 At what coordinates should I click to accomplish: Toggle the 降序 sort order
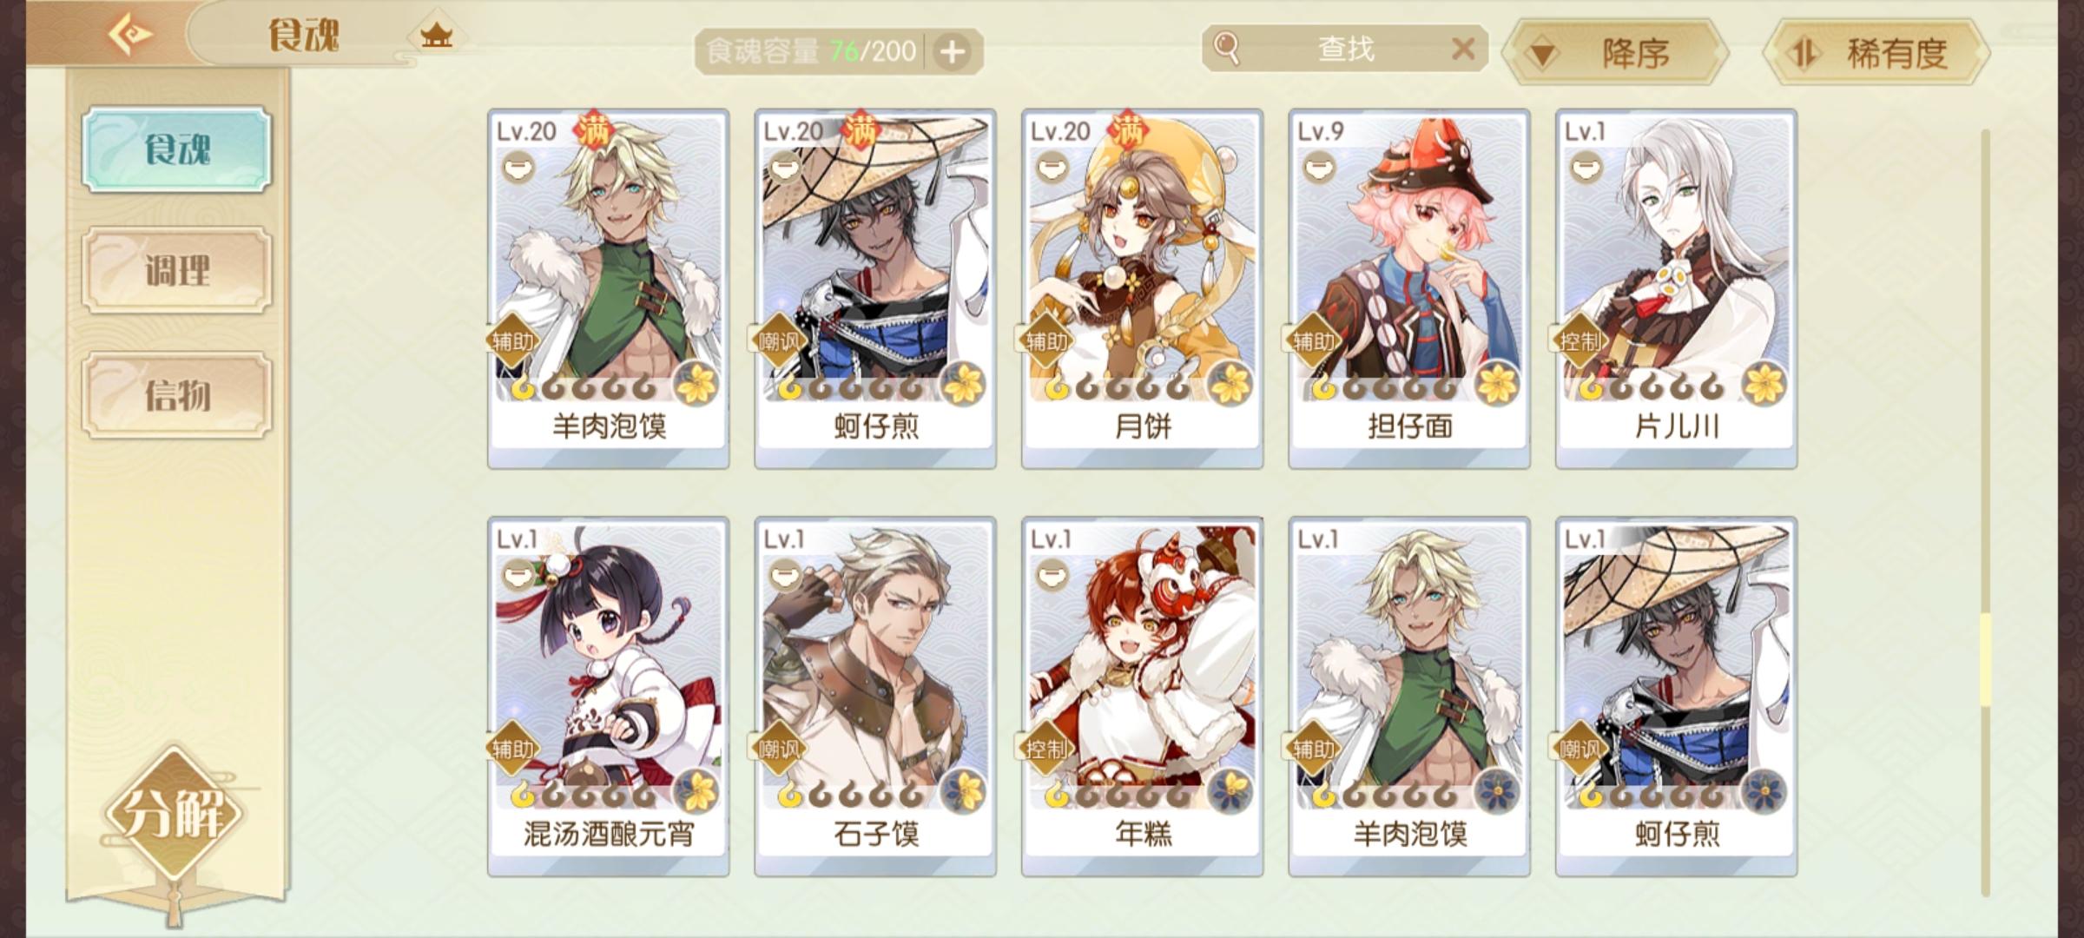tap(1615, 53)
